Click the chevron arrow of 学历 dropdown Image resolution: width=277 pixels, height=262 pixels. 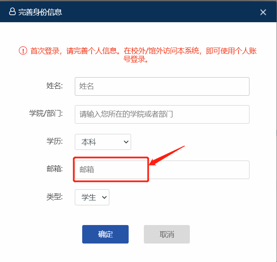click(126, 142)
